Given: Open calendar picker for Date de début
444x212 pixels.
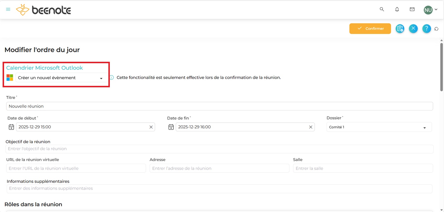Looking at the screenshot, I should pyautogui.click(x=11, y=127).
